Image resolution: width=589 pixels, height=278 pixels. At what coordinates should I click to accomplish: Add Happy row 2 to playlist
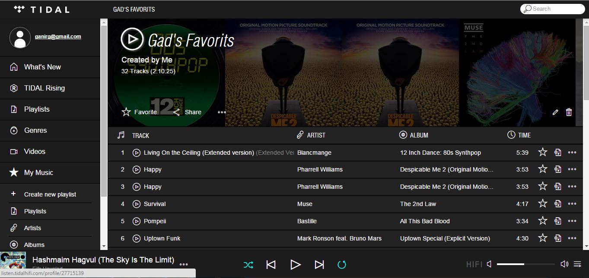click(x=558, y=169)
